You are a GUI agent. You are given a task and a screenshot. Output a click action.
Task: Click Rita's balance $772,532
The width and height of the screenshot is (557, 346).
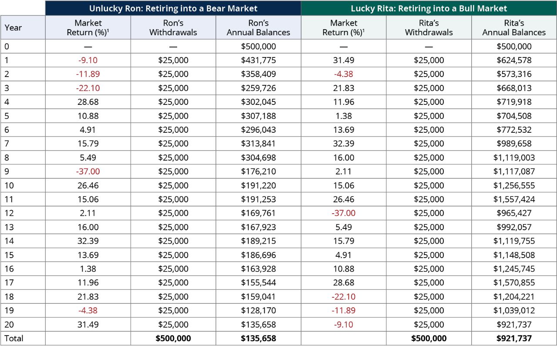click(x=514, y=130)
